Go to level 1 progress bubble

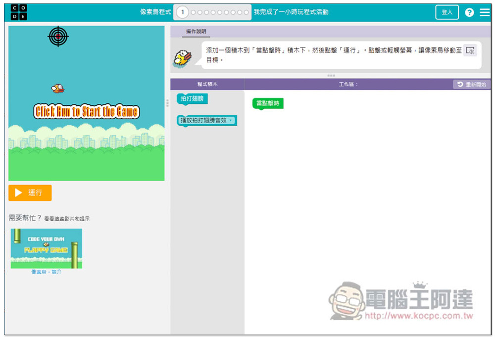click(x=183, y=12)
